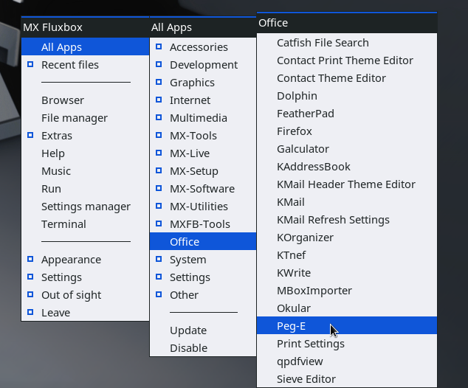
Task: Launch KMail Refresh Settings
Action: tap(347, 220)
